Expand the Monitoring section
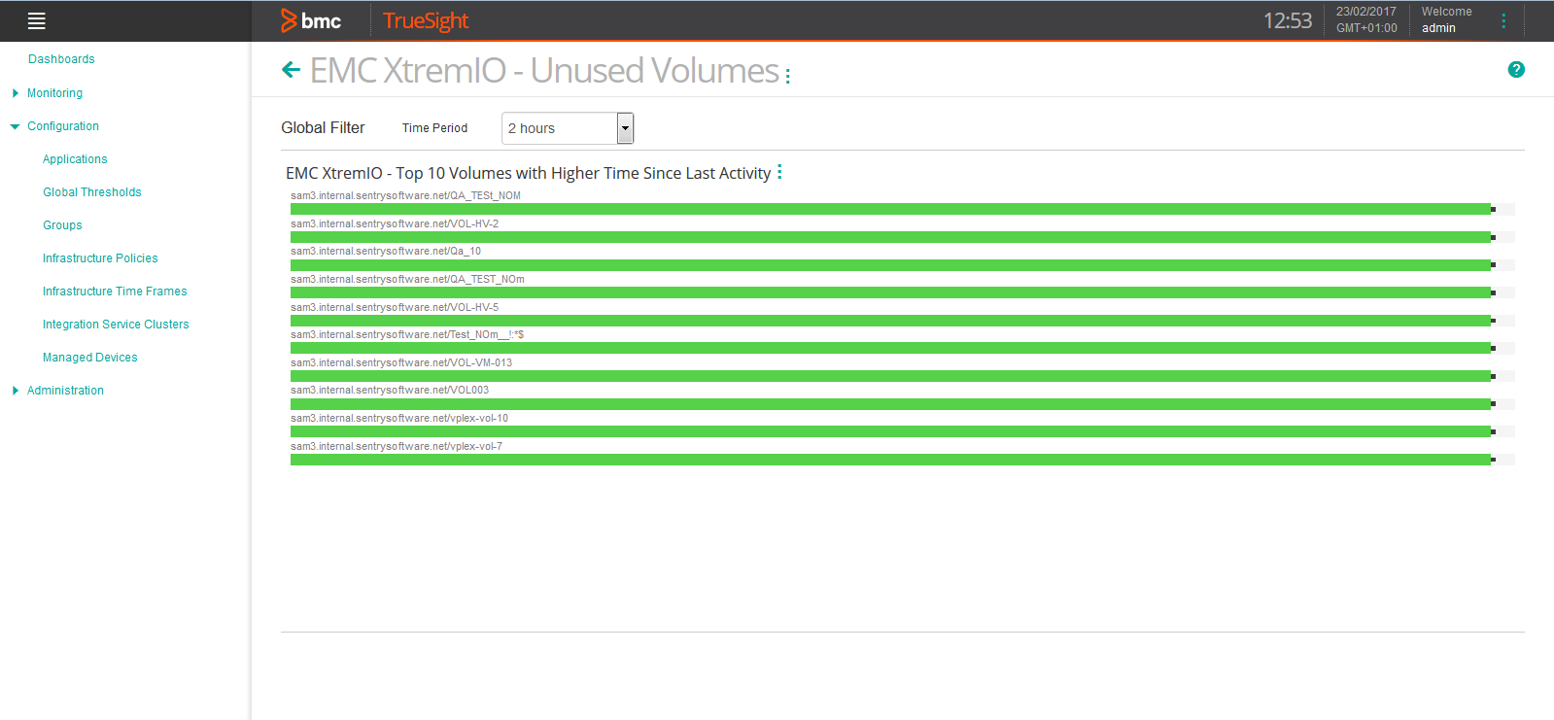The height and width of the screenshot is (720, 1554). coord(16,93)
